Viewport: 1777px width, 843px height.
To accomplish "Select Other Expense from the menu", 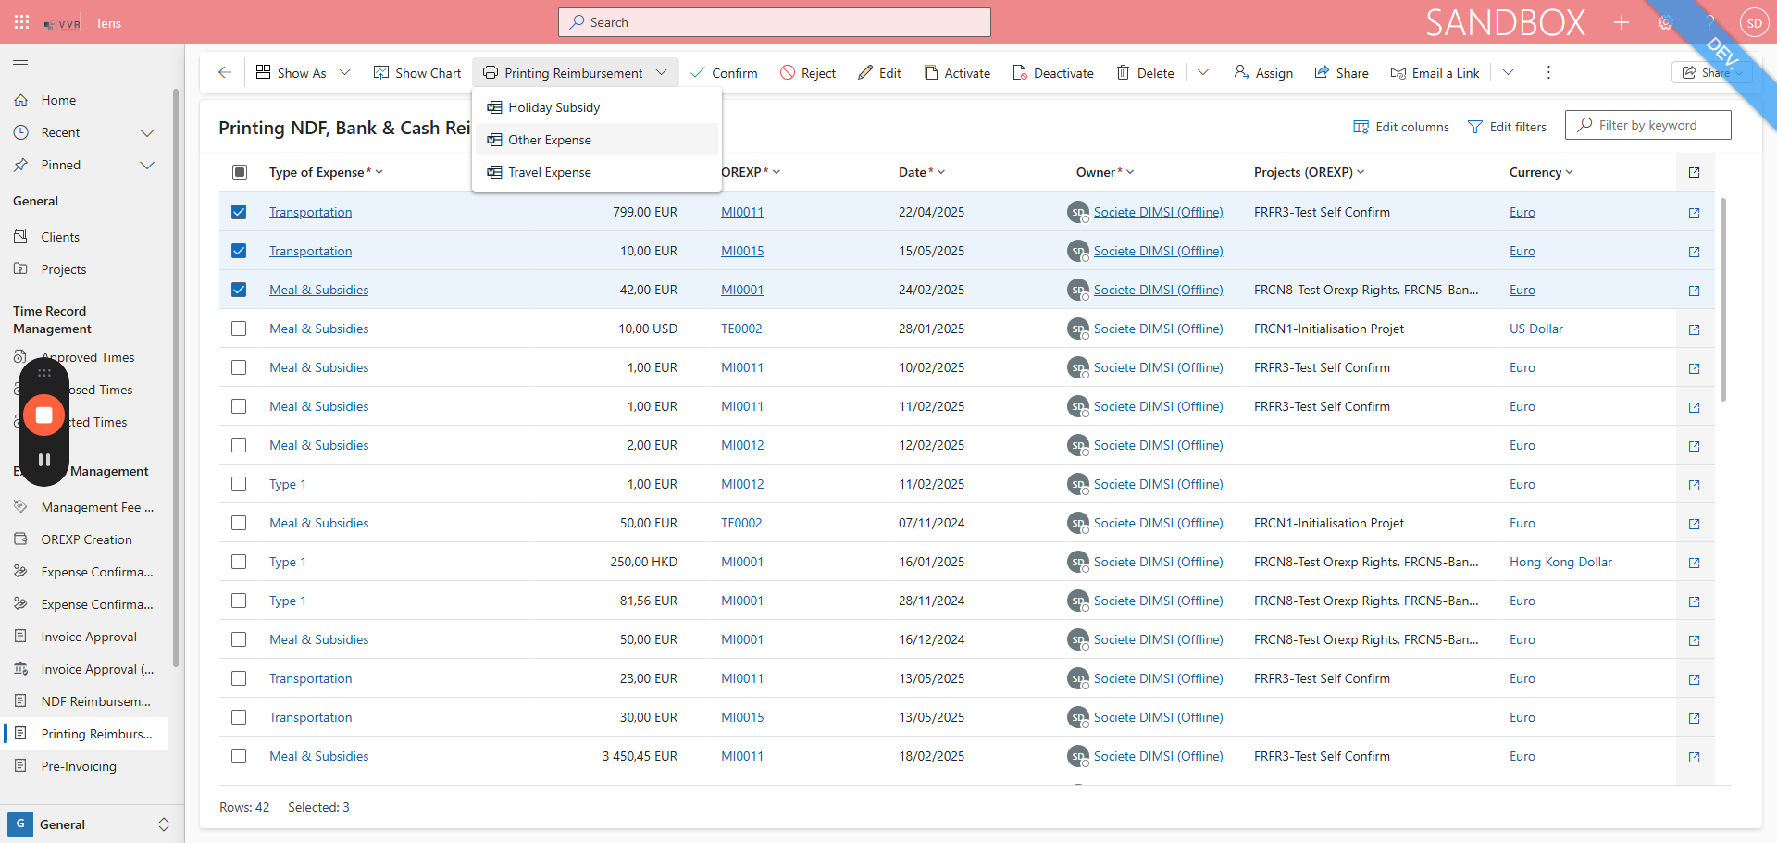I will [597, 140].
